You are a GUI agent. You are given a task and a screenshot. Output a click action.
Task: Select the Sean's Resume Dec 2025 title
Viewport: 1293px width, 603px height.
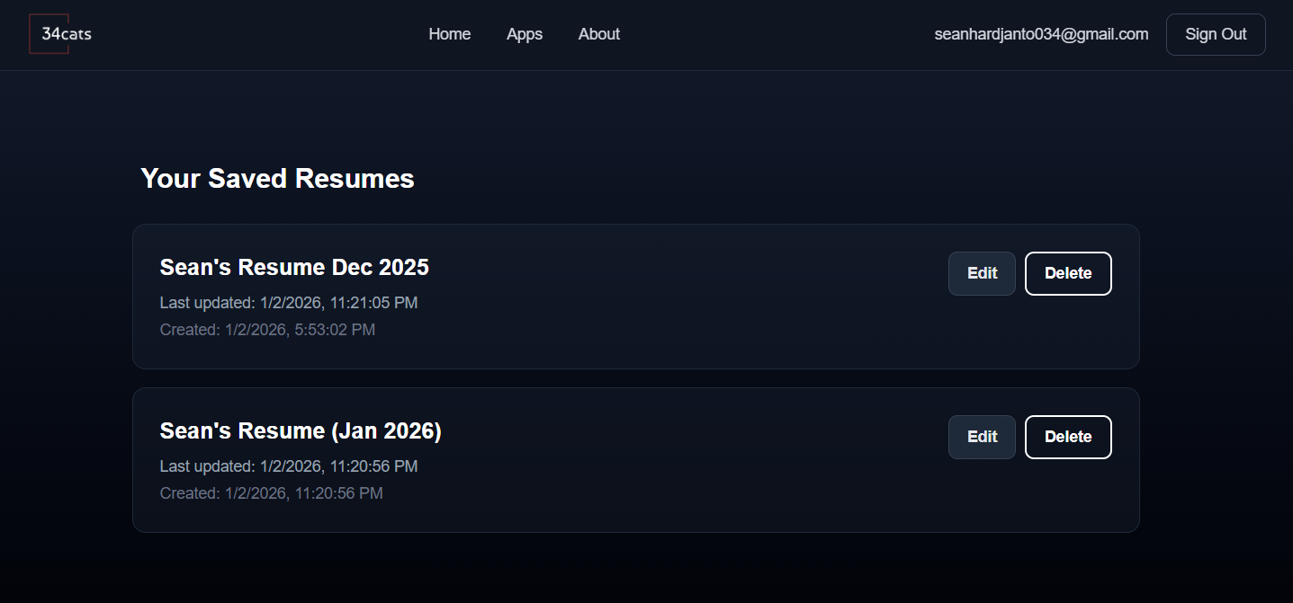point(294,267)
